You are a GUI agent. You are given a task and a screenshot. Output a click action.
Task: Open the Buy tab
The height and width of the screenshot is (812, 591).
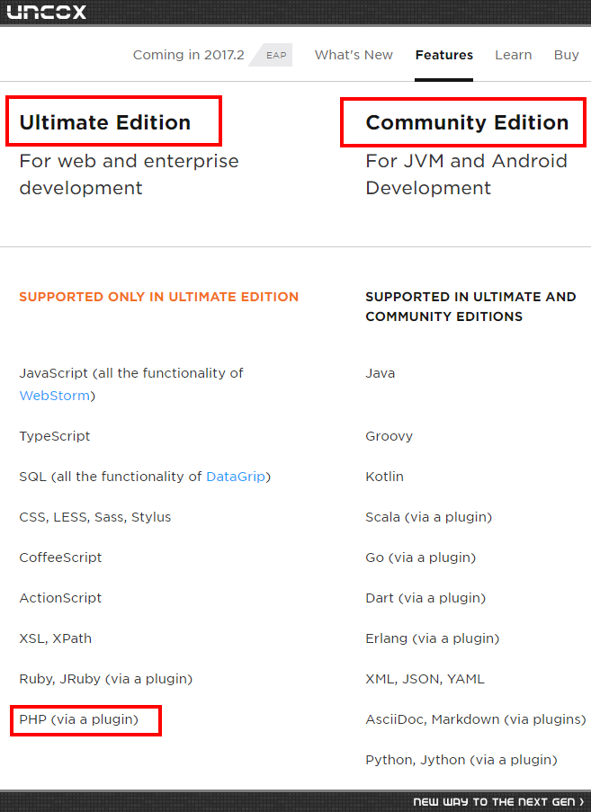pyautogui.click(x=566, y=55)
